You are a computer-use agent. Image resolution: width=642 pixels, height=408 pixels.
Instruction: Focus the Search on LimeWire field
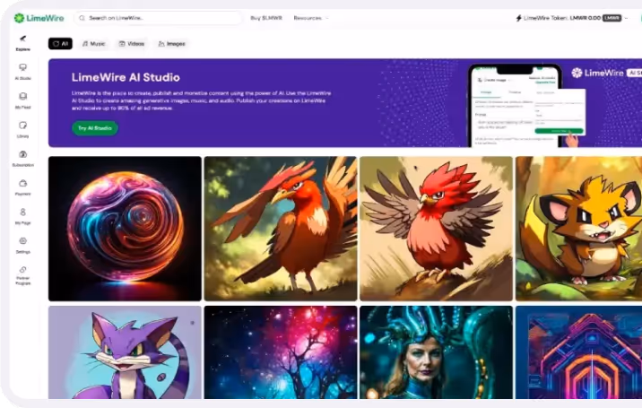pos(158,18)
